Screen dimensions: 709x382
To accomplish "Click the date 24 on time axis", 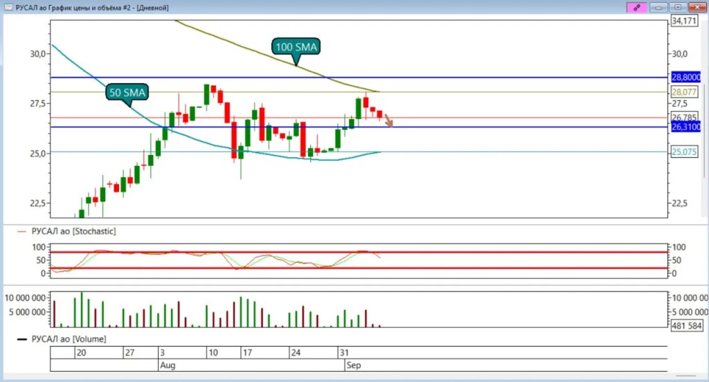I will [x=296, y=353].
